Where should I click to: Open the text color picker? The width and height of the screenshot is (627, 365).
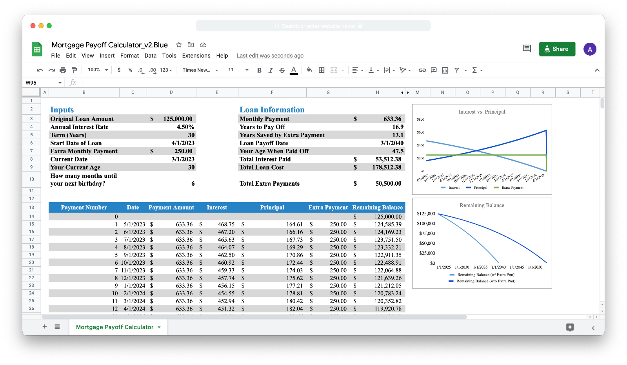[293, 70]
